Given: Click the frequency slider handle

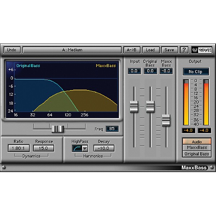Looking at the screenshot, I should tap(58, 129).
